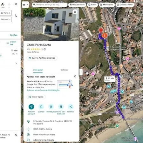Open the map layers menu dropdown

[x=25, y=5]
